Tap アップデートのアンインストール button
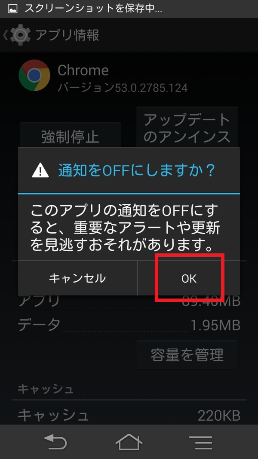 click(187, 128)
